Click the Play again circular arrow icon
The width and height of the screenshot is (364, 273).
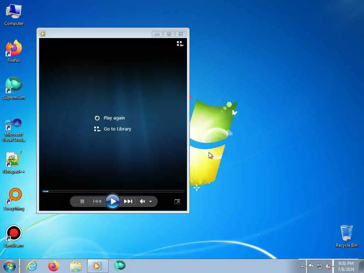[x=97, y=118]
